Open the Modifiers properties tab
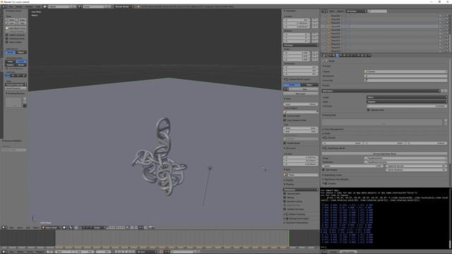This screenshot has height=254, width=452. [x=352, y=55]
